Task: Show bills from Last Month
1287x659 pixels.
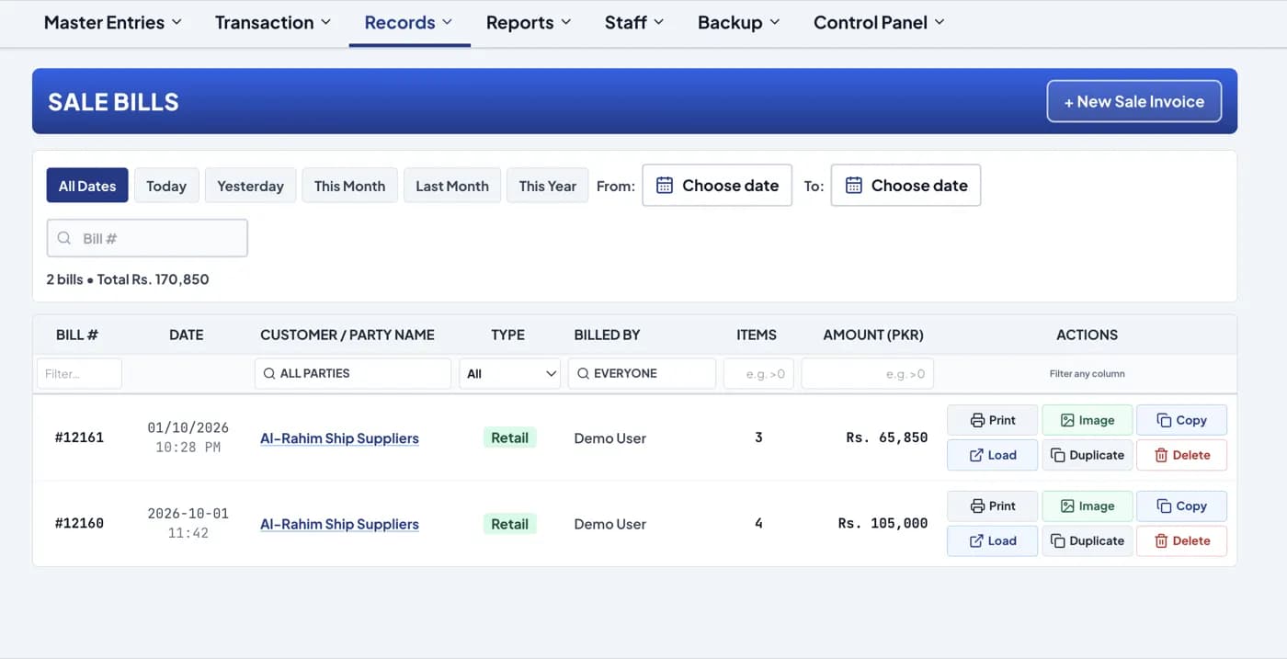Action: point(452,186)
